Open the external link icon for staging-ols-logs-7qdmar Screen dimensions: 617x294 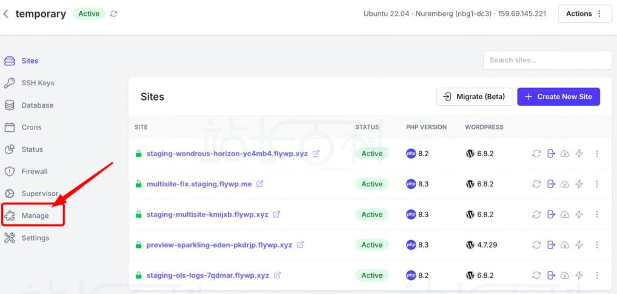coord(278,275)
